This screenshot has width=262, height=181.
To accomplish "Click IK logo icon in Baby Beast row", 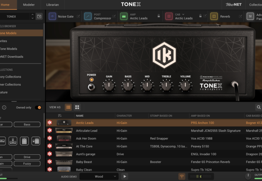I will [49, 162].
